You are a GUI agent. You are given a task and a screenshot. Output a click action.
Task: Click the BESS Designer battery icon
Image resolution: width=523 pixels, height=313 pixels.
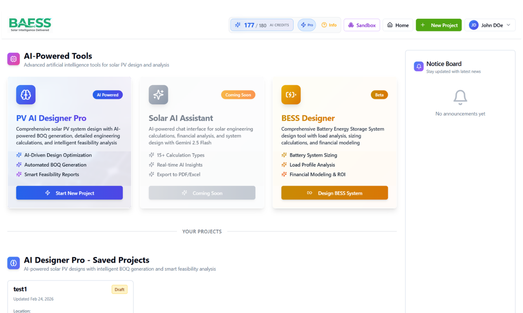point(291,95)
